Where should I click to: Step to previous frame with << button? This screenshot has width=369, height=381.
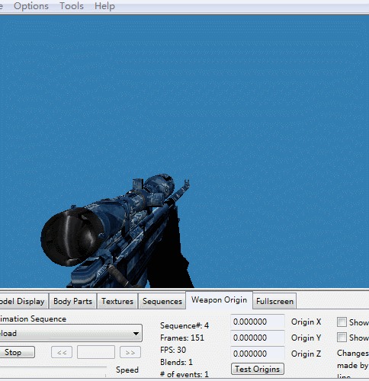point(62,352)
